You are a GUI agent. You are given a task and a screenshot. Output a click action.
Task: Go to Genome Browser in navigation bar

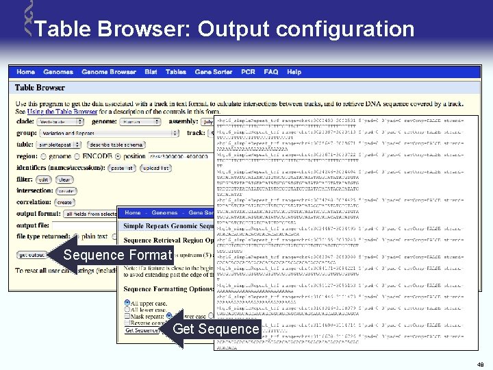(109, 72)
